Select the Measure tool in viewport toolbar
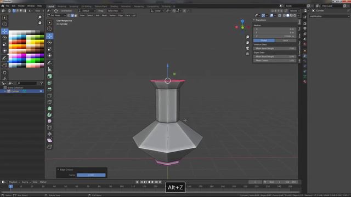Image resolution: width=351 pixels, height=197 pixels. 49,69
